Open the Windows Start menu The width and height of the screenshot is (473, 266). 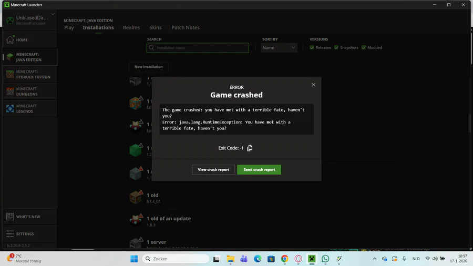click(x=134, y=259)
